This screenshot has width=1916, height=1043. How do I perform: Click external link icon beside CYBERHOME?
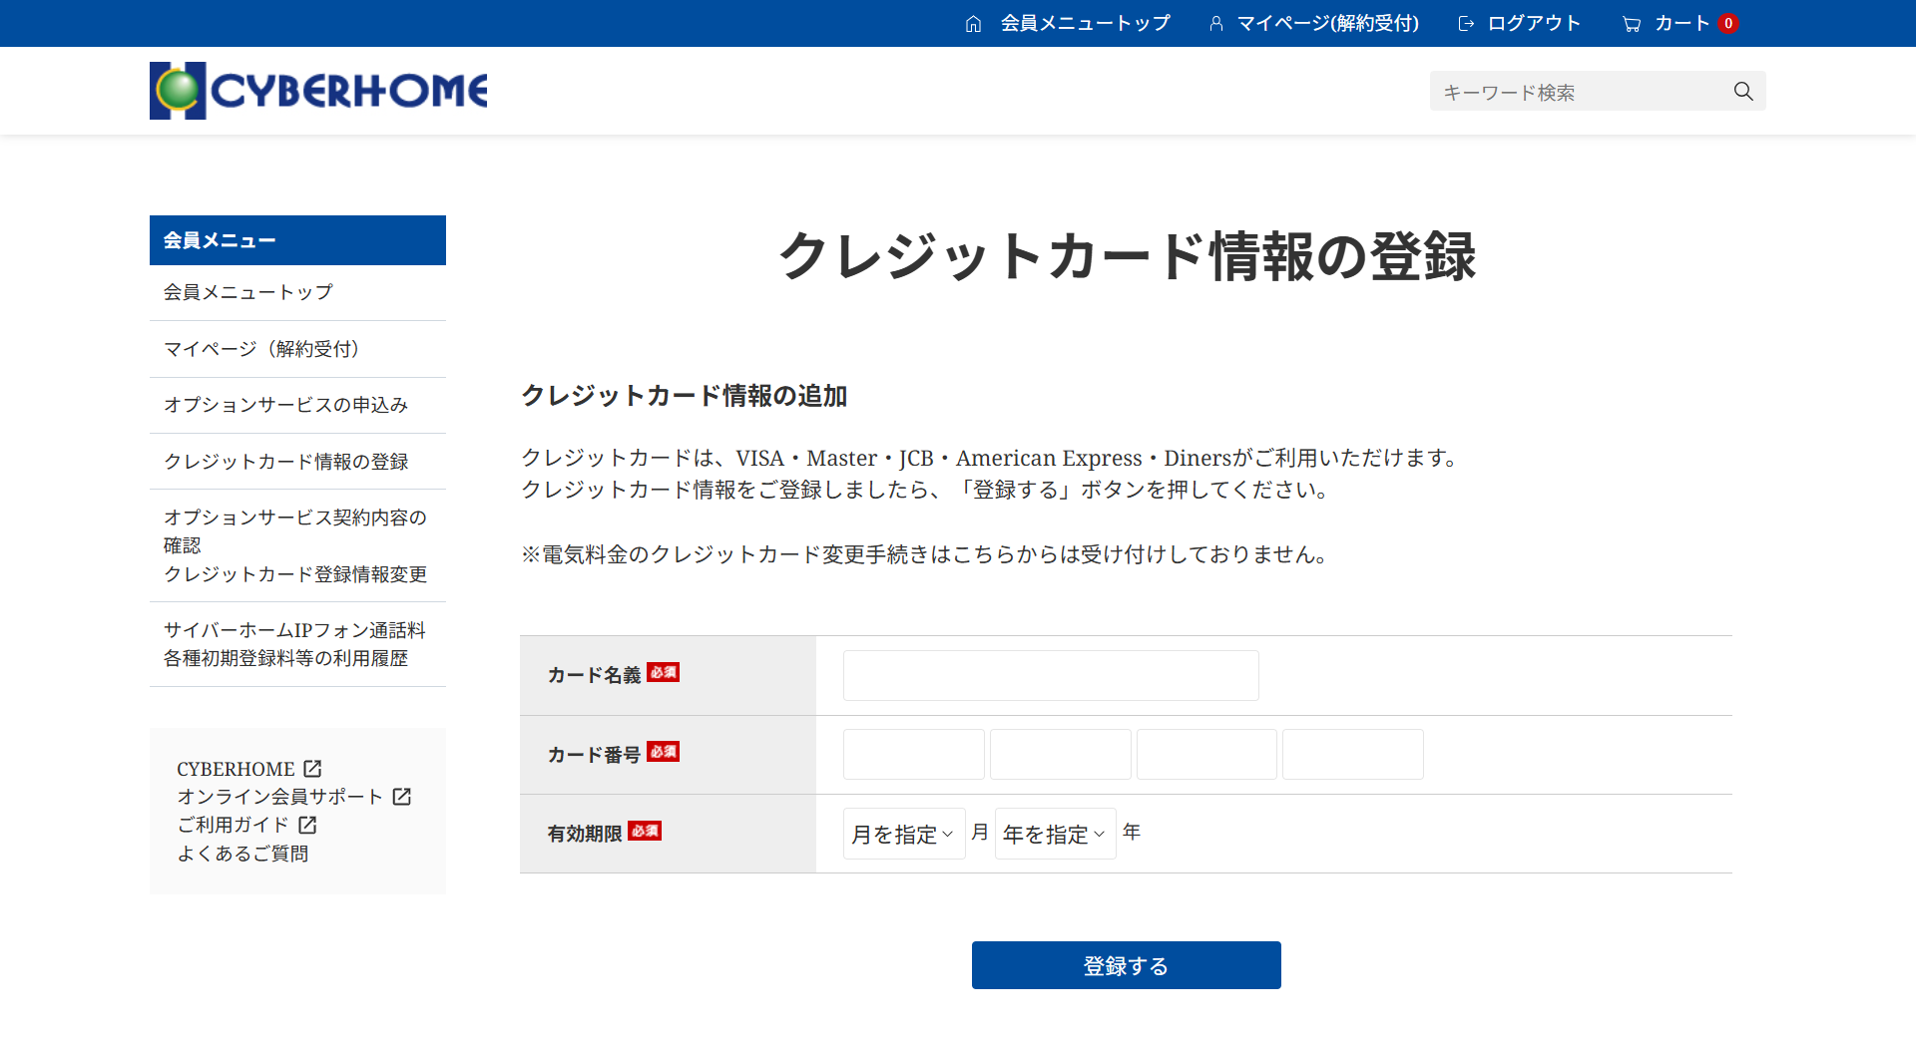[x=312, y=769]
